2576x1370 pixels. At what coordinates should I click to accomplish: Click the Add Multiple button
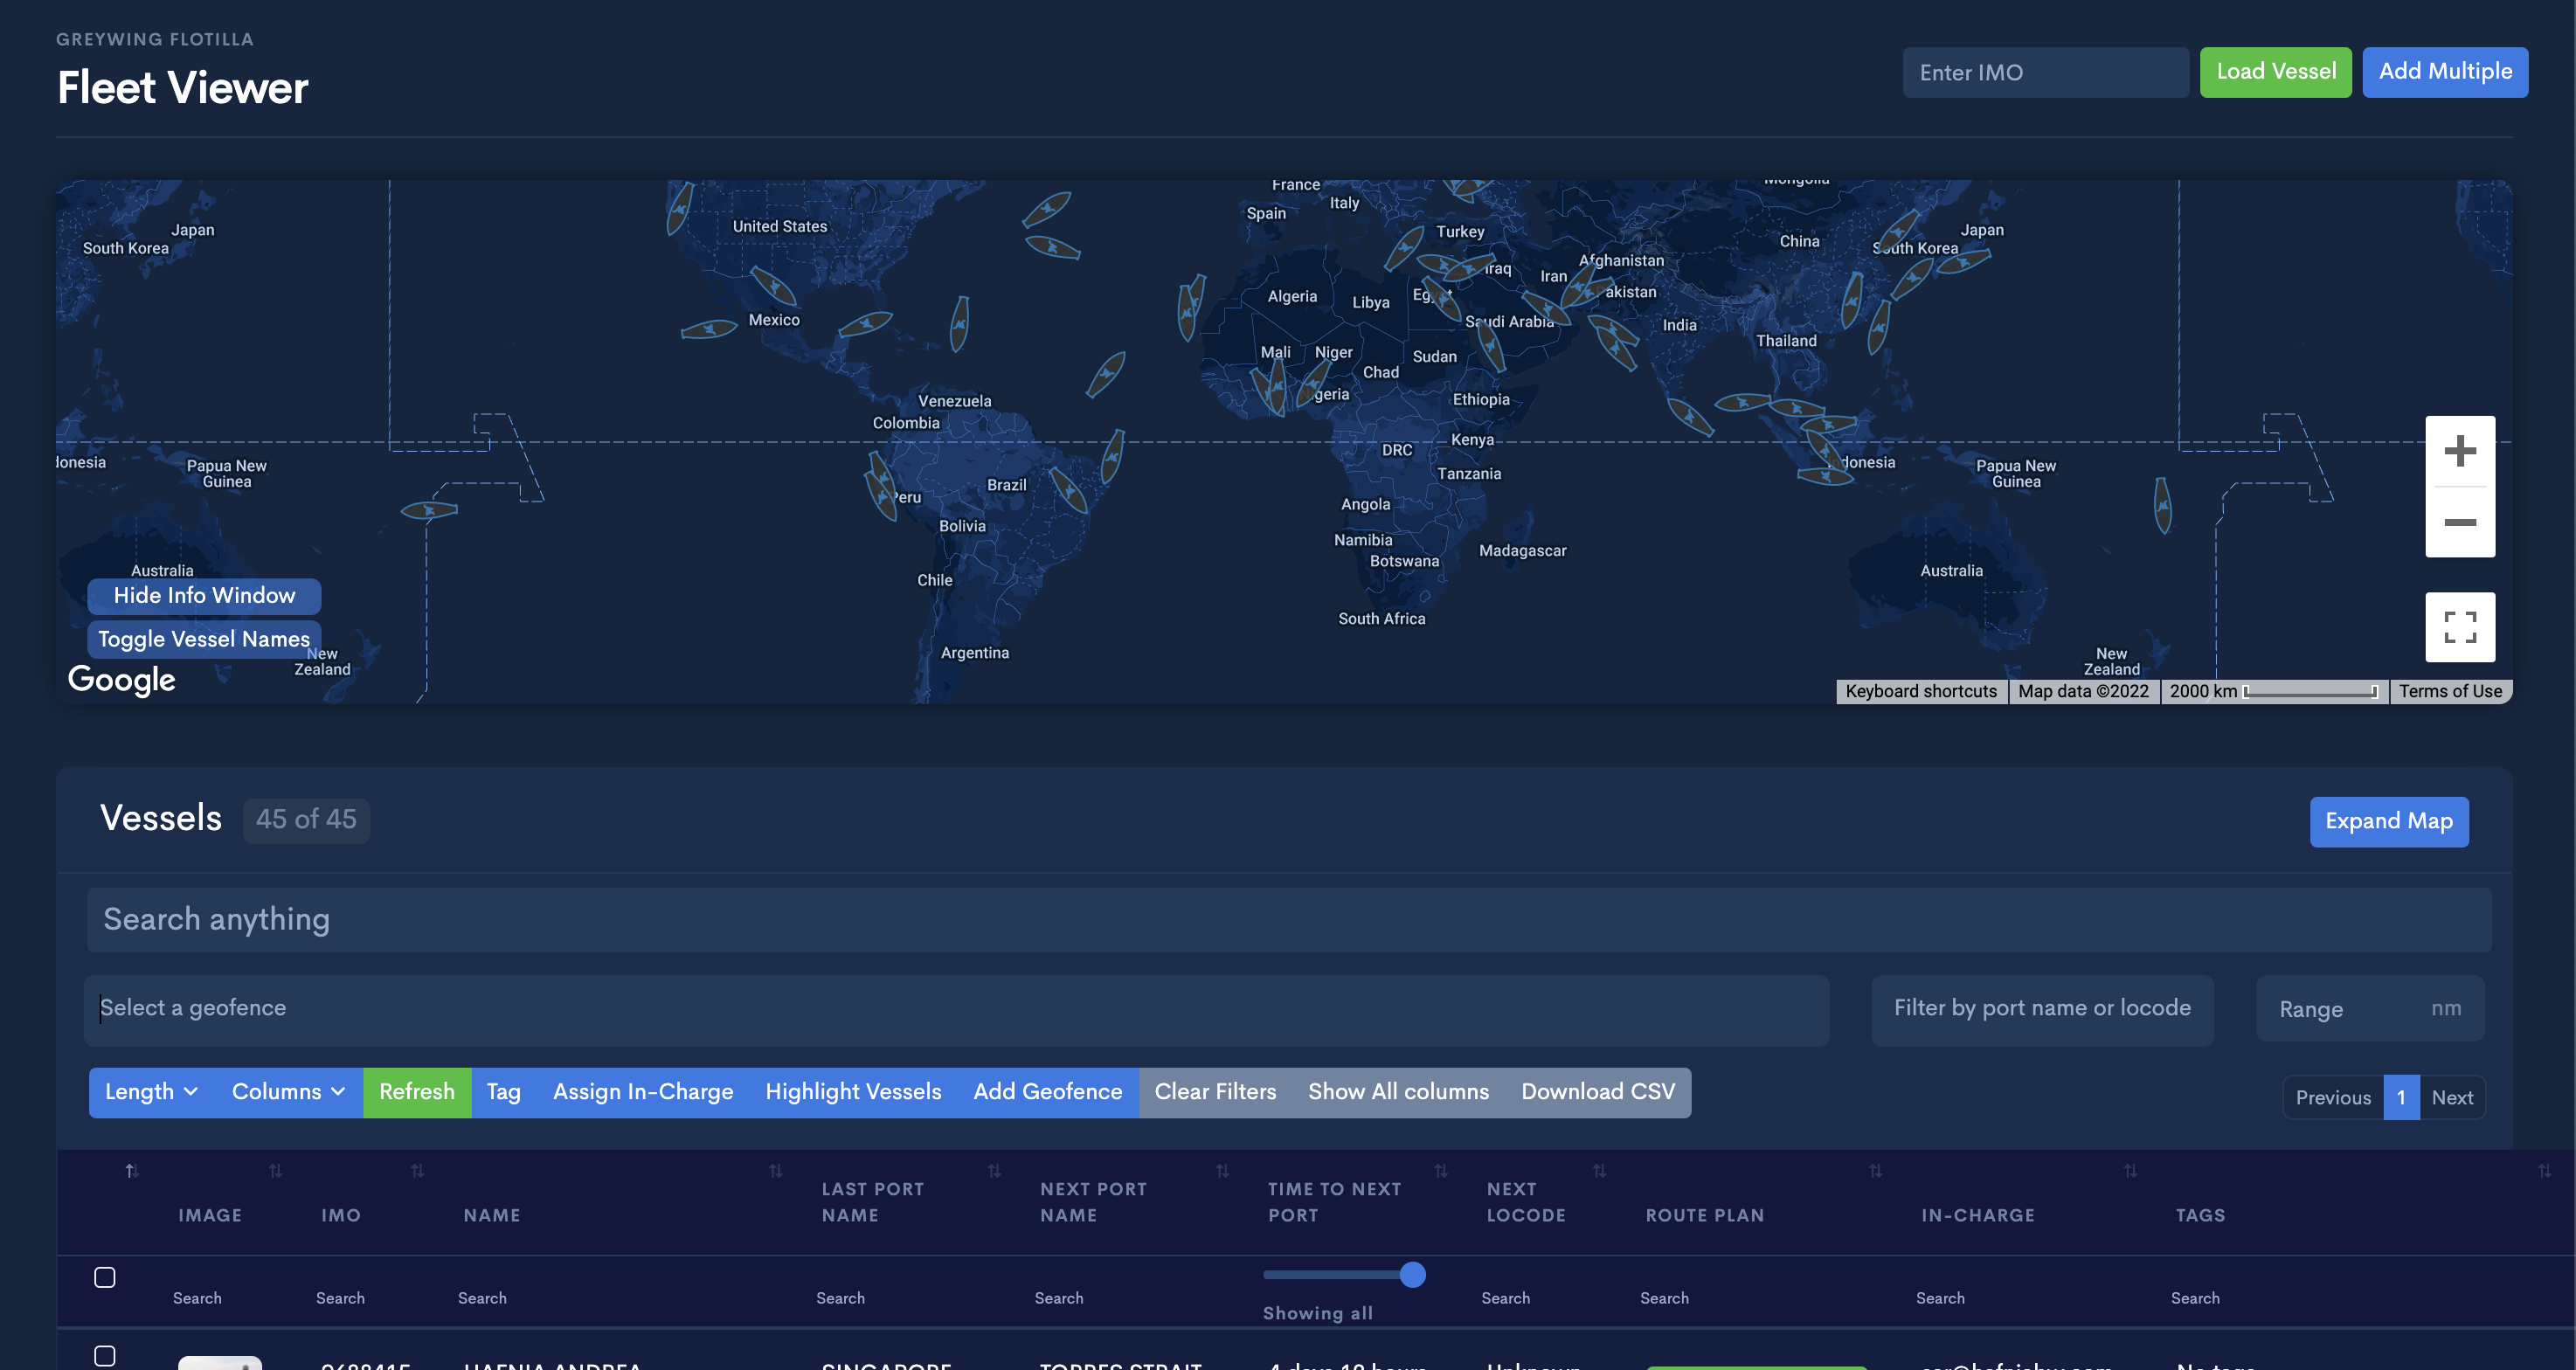point(2445,72)
